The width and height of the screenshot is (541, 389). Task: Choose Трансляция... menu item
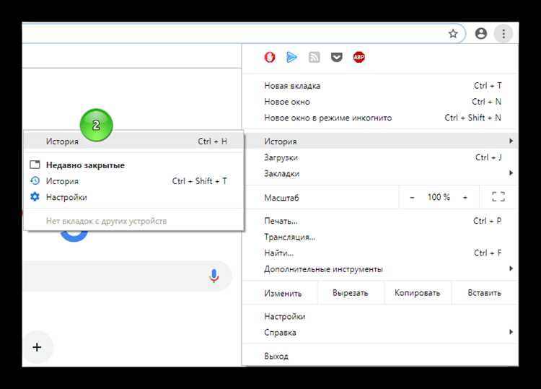coord(380,237)
